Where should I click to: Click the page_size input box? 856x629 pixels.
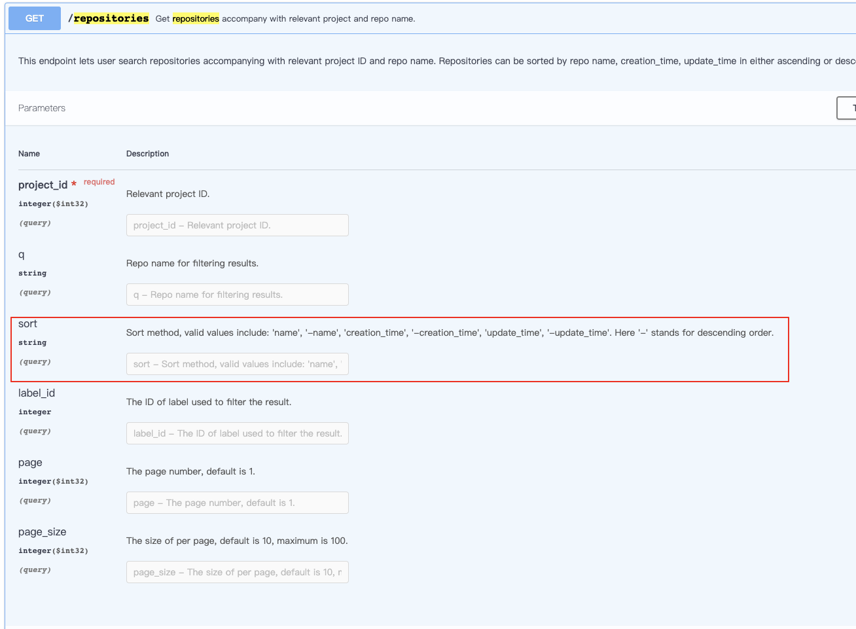[237, 571]
